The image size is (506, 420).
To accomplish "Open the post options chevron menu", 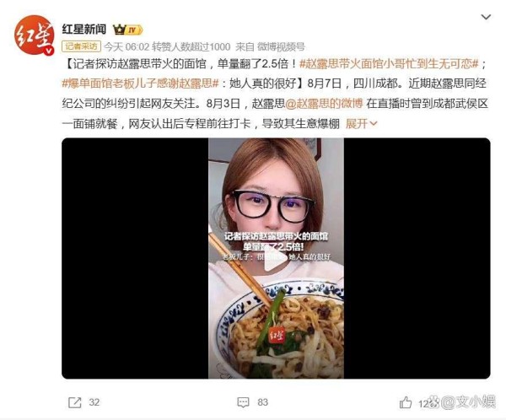I will pos(486,17).
